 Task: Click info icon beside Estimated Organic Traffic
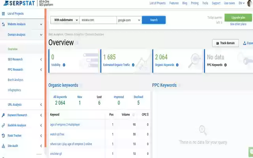coord(133,65)
